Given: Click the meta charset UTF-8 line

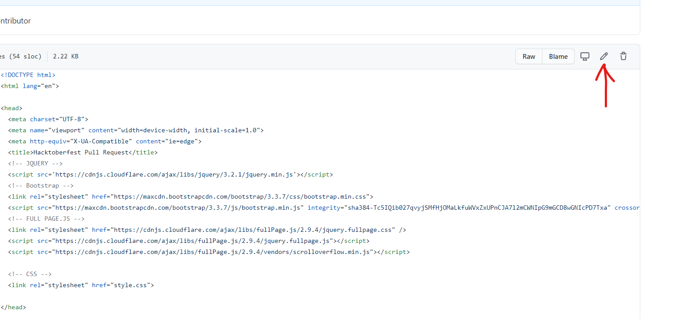Looking at the screenshot, I should pos(48,119).
